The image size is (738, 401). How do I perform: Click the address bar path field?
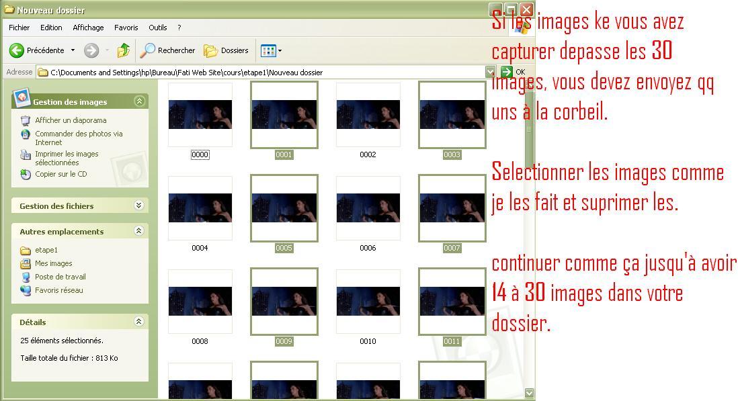point(261,73)
